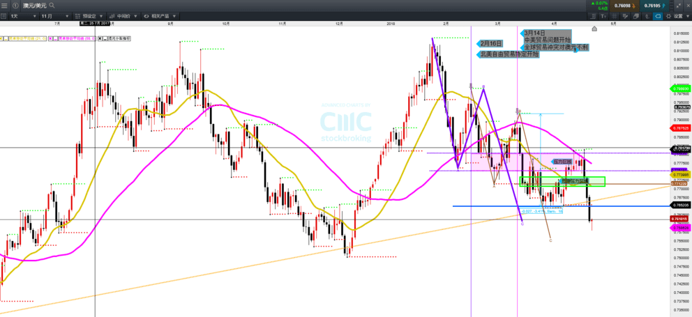Viewport: 692px width, 317px height.
Task: Click the measurement label showing -3.41%
Action: (x=541, y=212)
